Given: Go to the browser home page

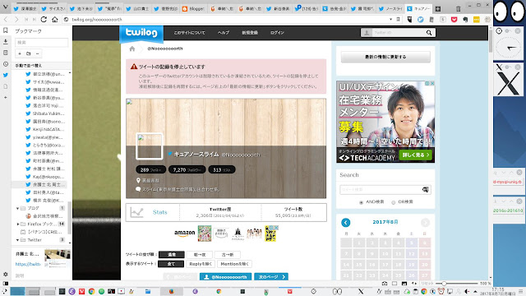Looking at the screenshot, I should [x=55, y=20].
